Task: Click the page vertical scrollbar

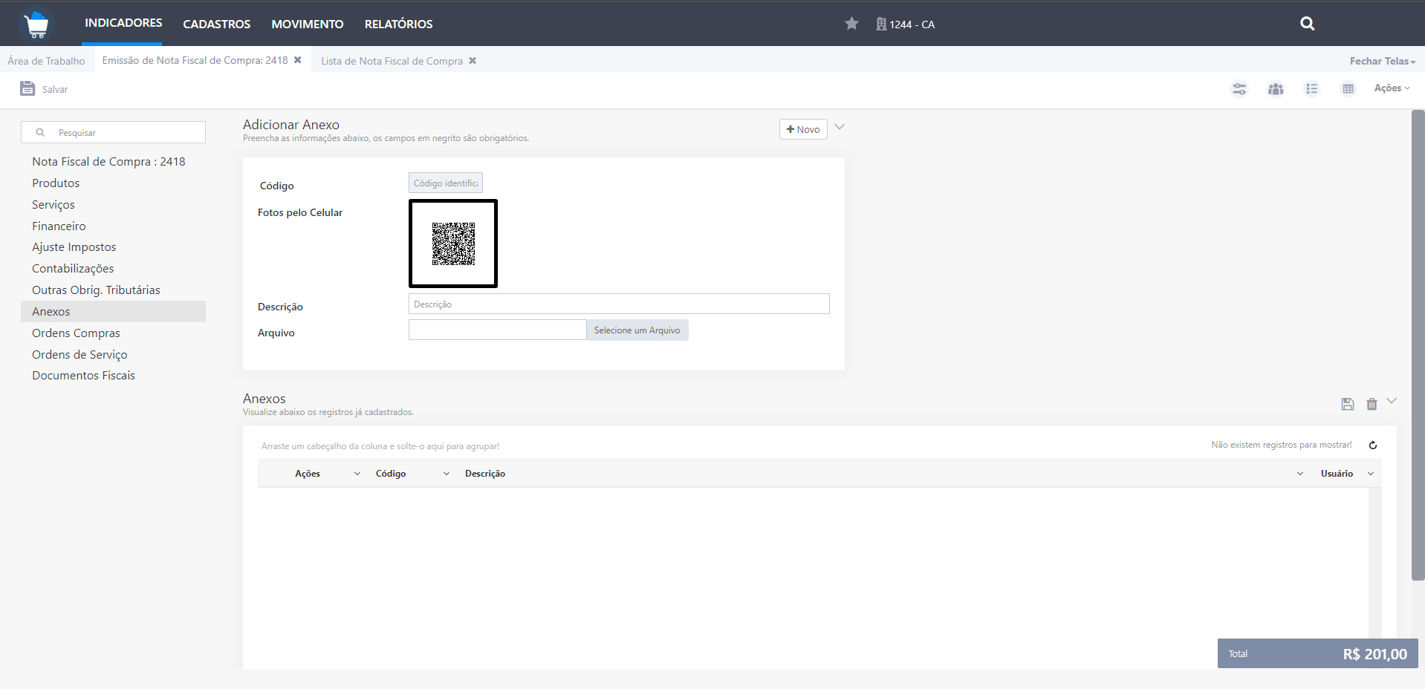Action: click(x=1418, y=345)
